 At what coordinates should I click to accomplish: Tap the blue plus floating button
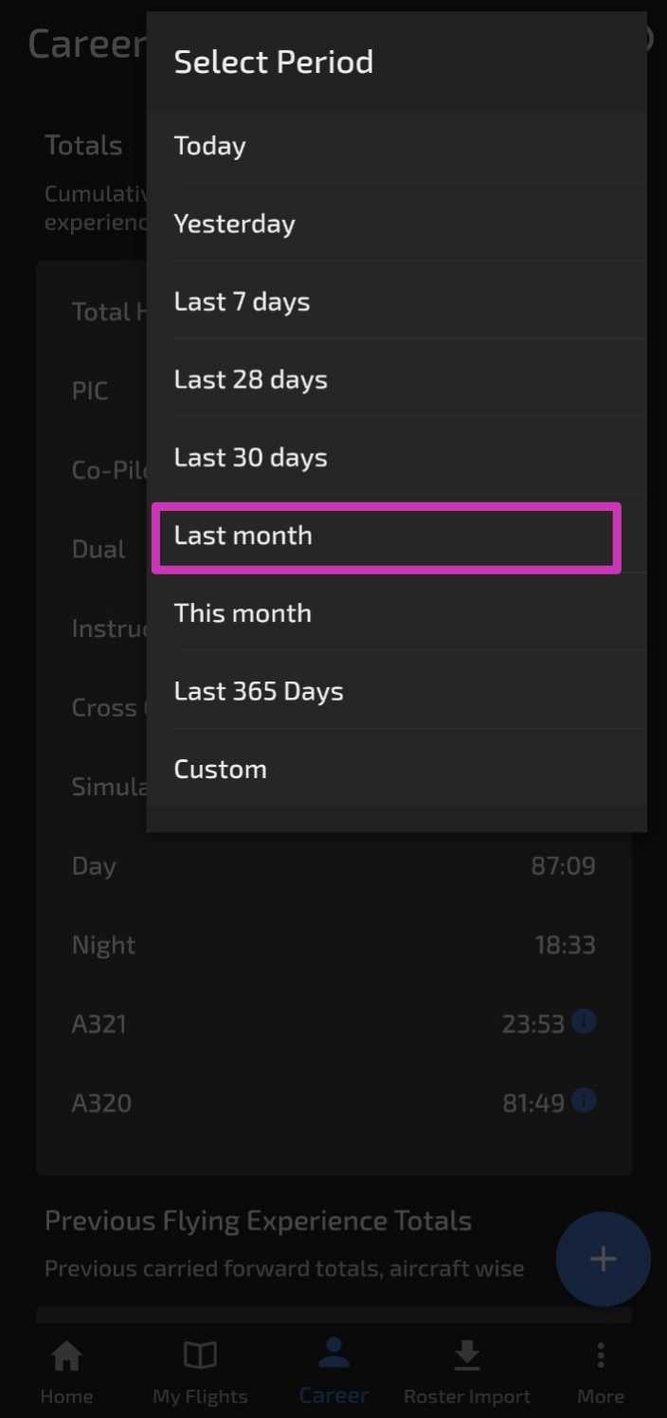click(x=603, y=1259)
